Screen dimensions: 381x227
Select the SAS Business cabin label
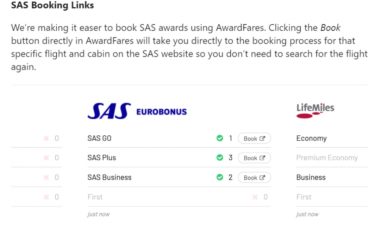click(110, 177)
